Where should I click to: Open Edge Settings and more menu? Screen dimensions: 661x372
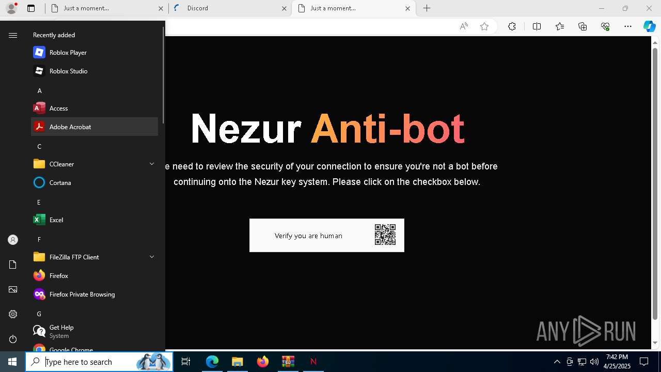628,26
